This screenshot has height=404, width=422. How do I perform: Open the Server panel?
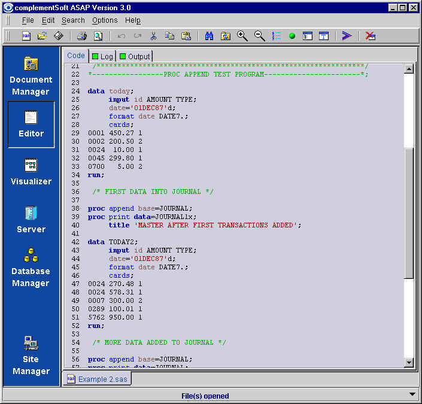coord(31,220)
